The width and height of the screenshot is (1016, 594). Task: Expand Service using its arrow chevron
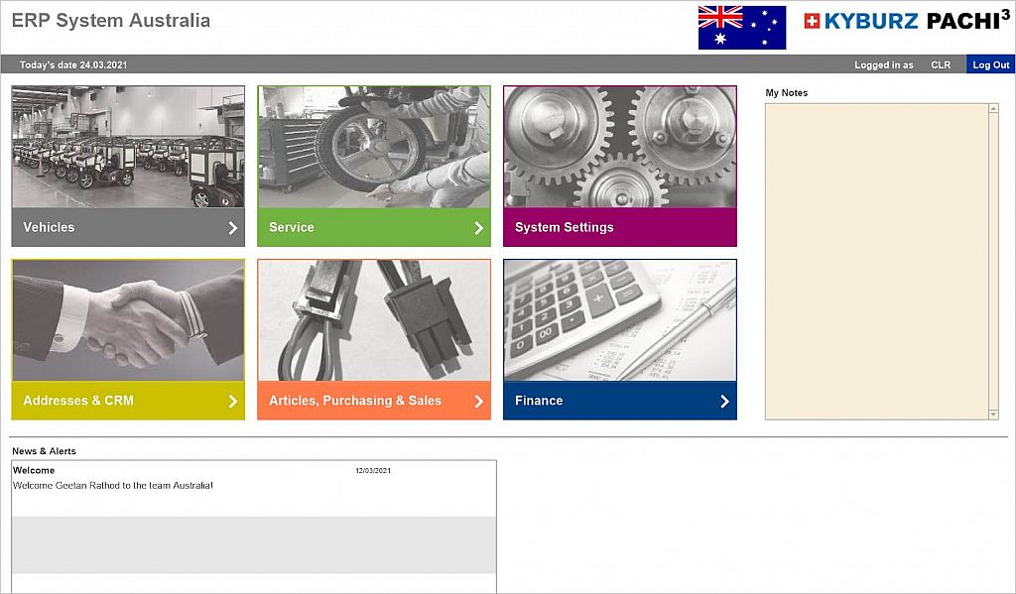pyautogui.click(x=479, y=228)
